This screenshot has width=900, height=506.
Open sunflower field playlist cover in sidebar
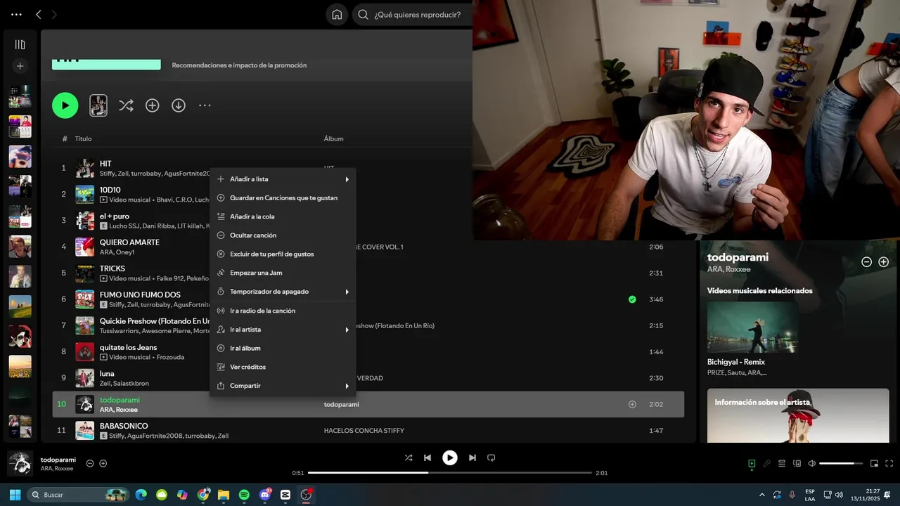(x=20, y=367)
